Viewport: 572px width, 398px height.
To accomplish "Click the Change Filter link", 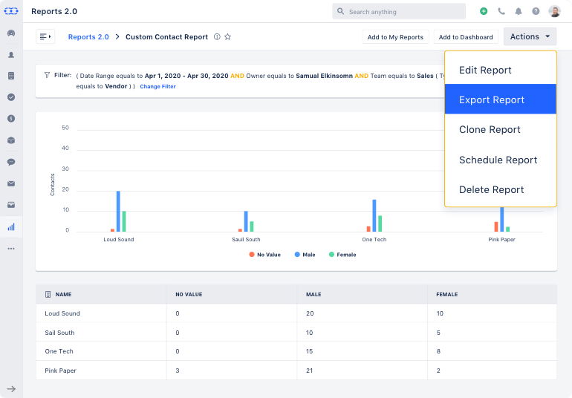I will click(x=157, y=87).
